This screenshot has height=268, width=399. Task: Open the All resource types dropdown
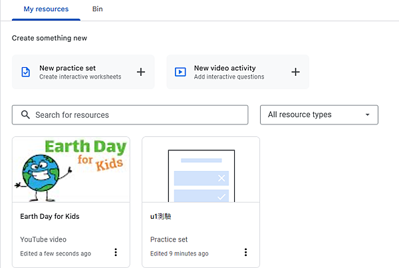(319, 115)
